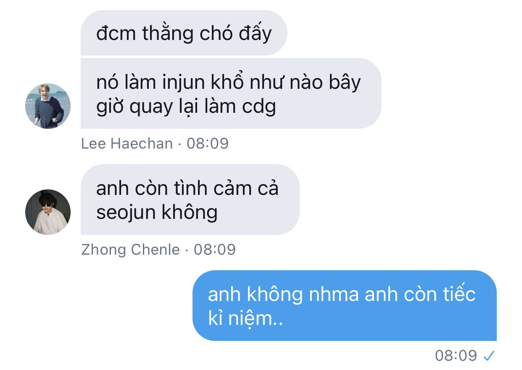Viewport: 522px width, 370px height.
Task: Click the Lee Haechan sender name
Action: (x=127, y=144)
